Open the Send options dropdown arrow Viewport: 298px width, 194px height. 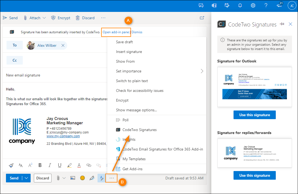[26, 178]
